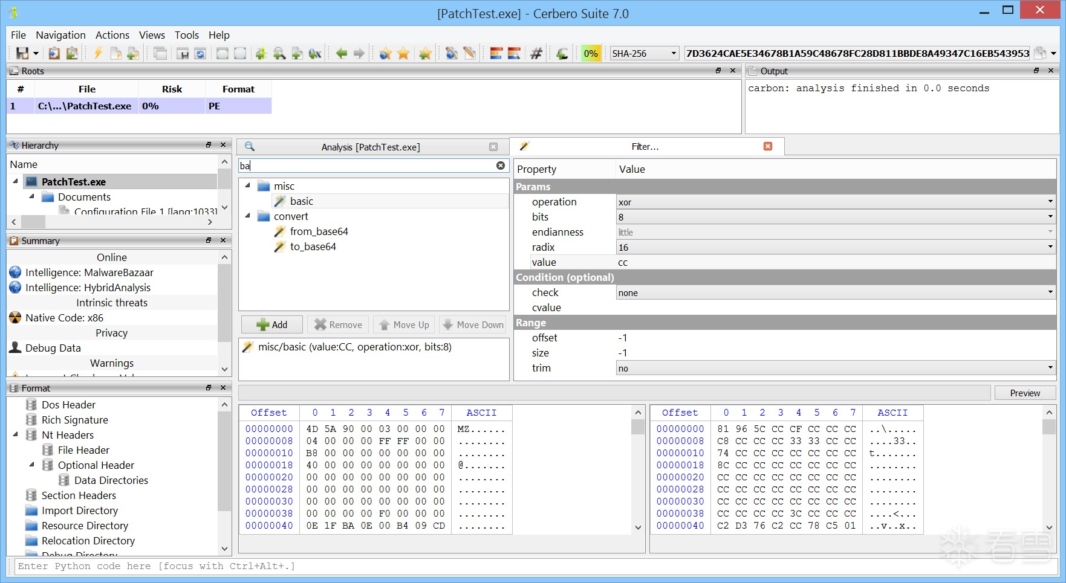Click the hash symbol toolbar icon
Viewport: 1066px width, 583px height.
(536, 54)
